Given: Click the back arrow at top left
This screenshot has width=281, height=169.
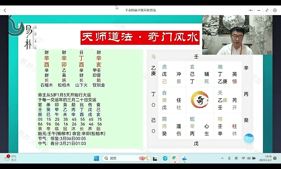Looking at the screenshot, I should (x=5, y=10).
